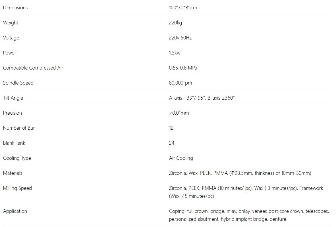This screenshot has width=336, height=227.
Task: Click the 1.5kw power value
Action: click(175, 53)
